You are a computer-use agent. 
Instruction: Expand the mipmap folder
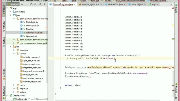point(14,89)
